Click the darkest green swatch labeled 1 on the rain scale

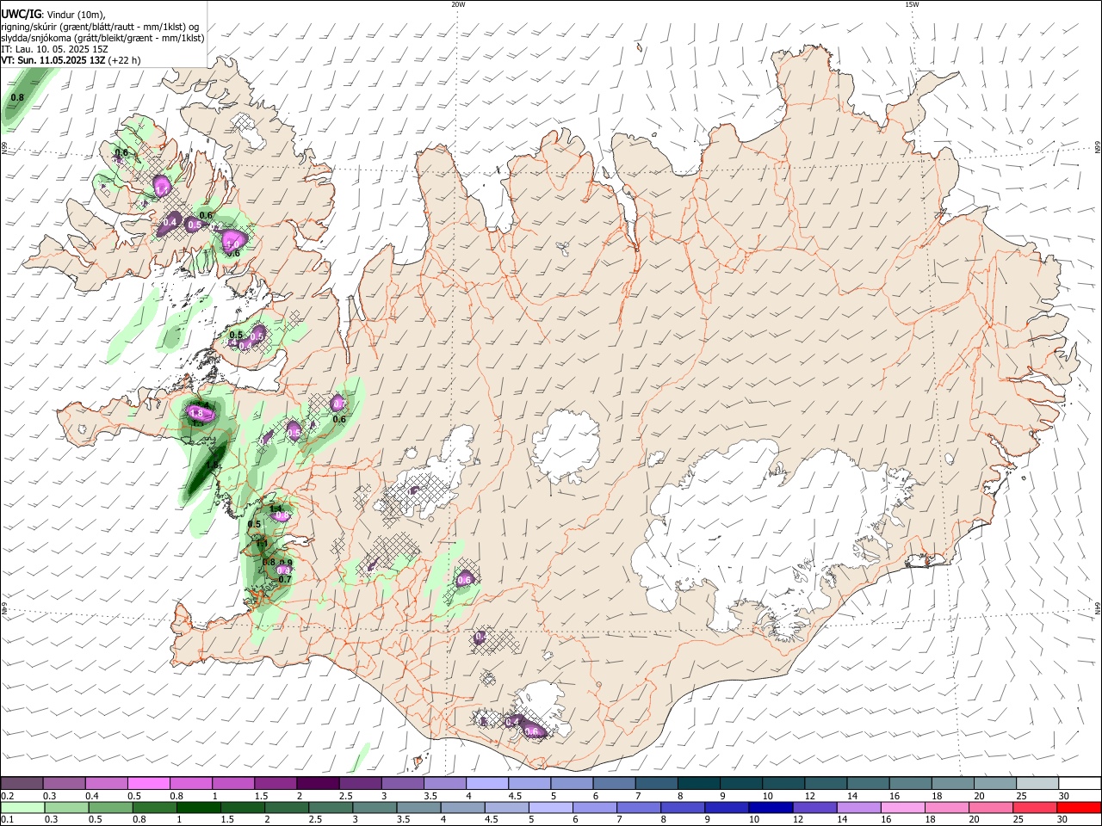[199, 808]
